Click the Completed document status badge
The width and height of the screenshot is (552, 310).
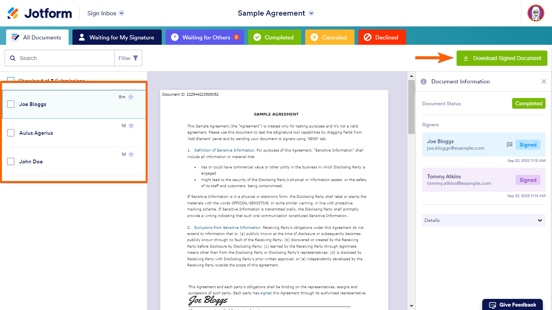coord(529,103)
